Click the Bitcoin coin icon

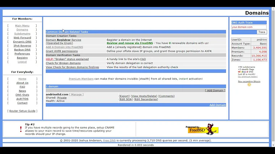pos(249,85)
